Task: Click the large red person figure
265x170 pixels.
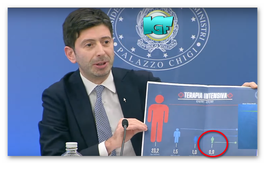Action: (158, 118)
